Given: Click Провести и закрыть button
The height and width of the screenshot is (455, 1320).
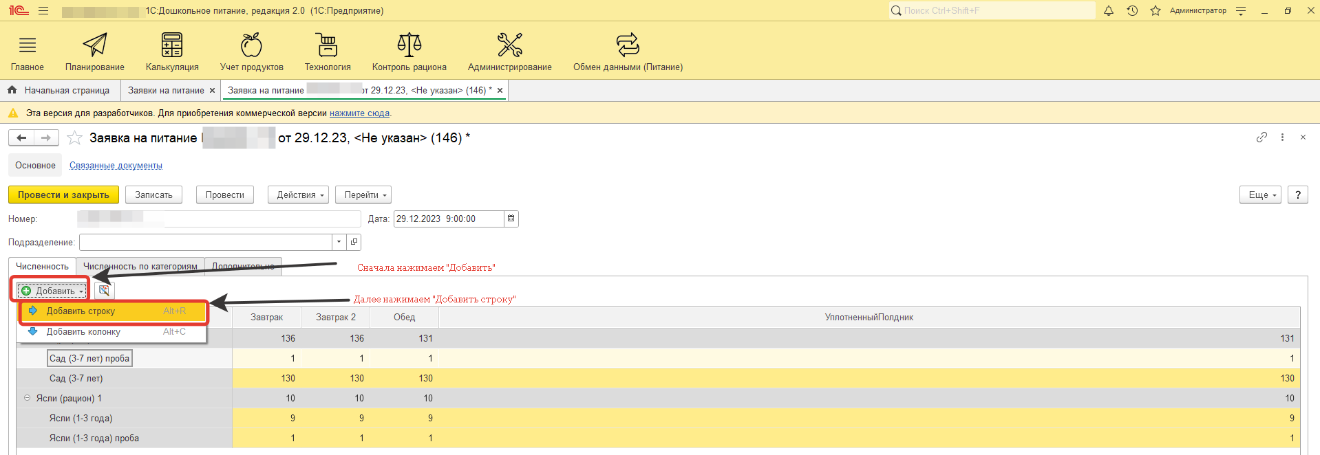Looking at the screenshot, I should pyautogui.click(x=63, y=195).
